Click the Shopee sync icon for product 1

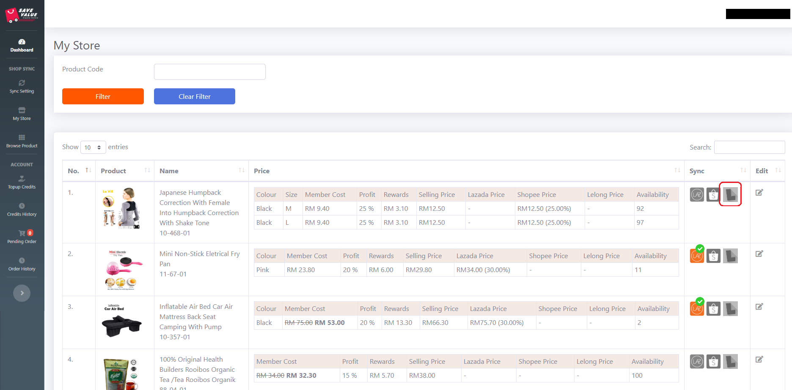[x=713, y=195]
